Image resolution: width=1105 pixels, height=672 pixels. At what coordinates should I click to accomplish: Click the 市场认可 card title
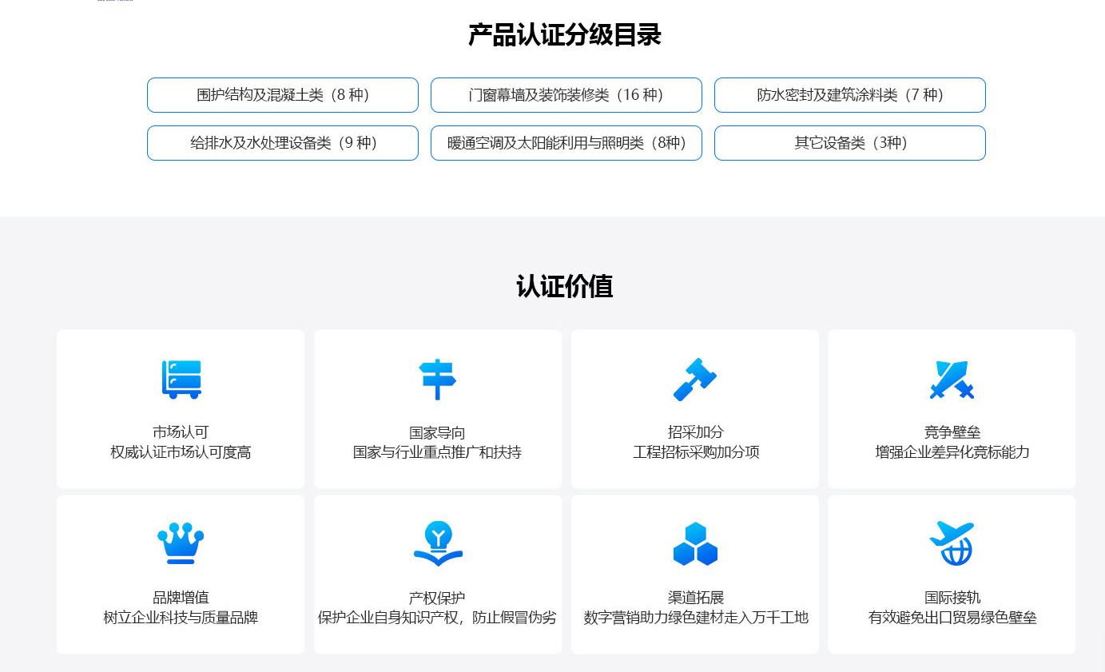click(x=181, y=432)
